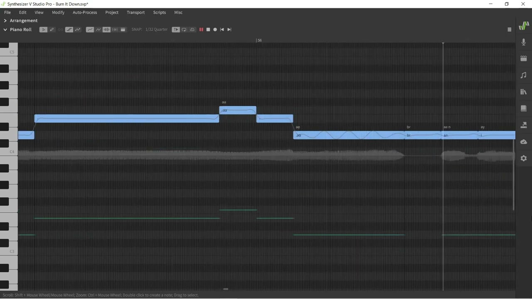Toggle the follow playhead button

[x=176, y=29]
